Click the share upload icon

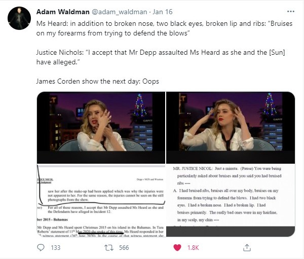click(247, 247)
